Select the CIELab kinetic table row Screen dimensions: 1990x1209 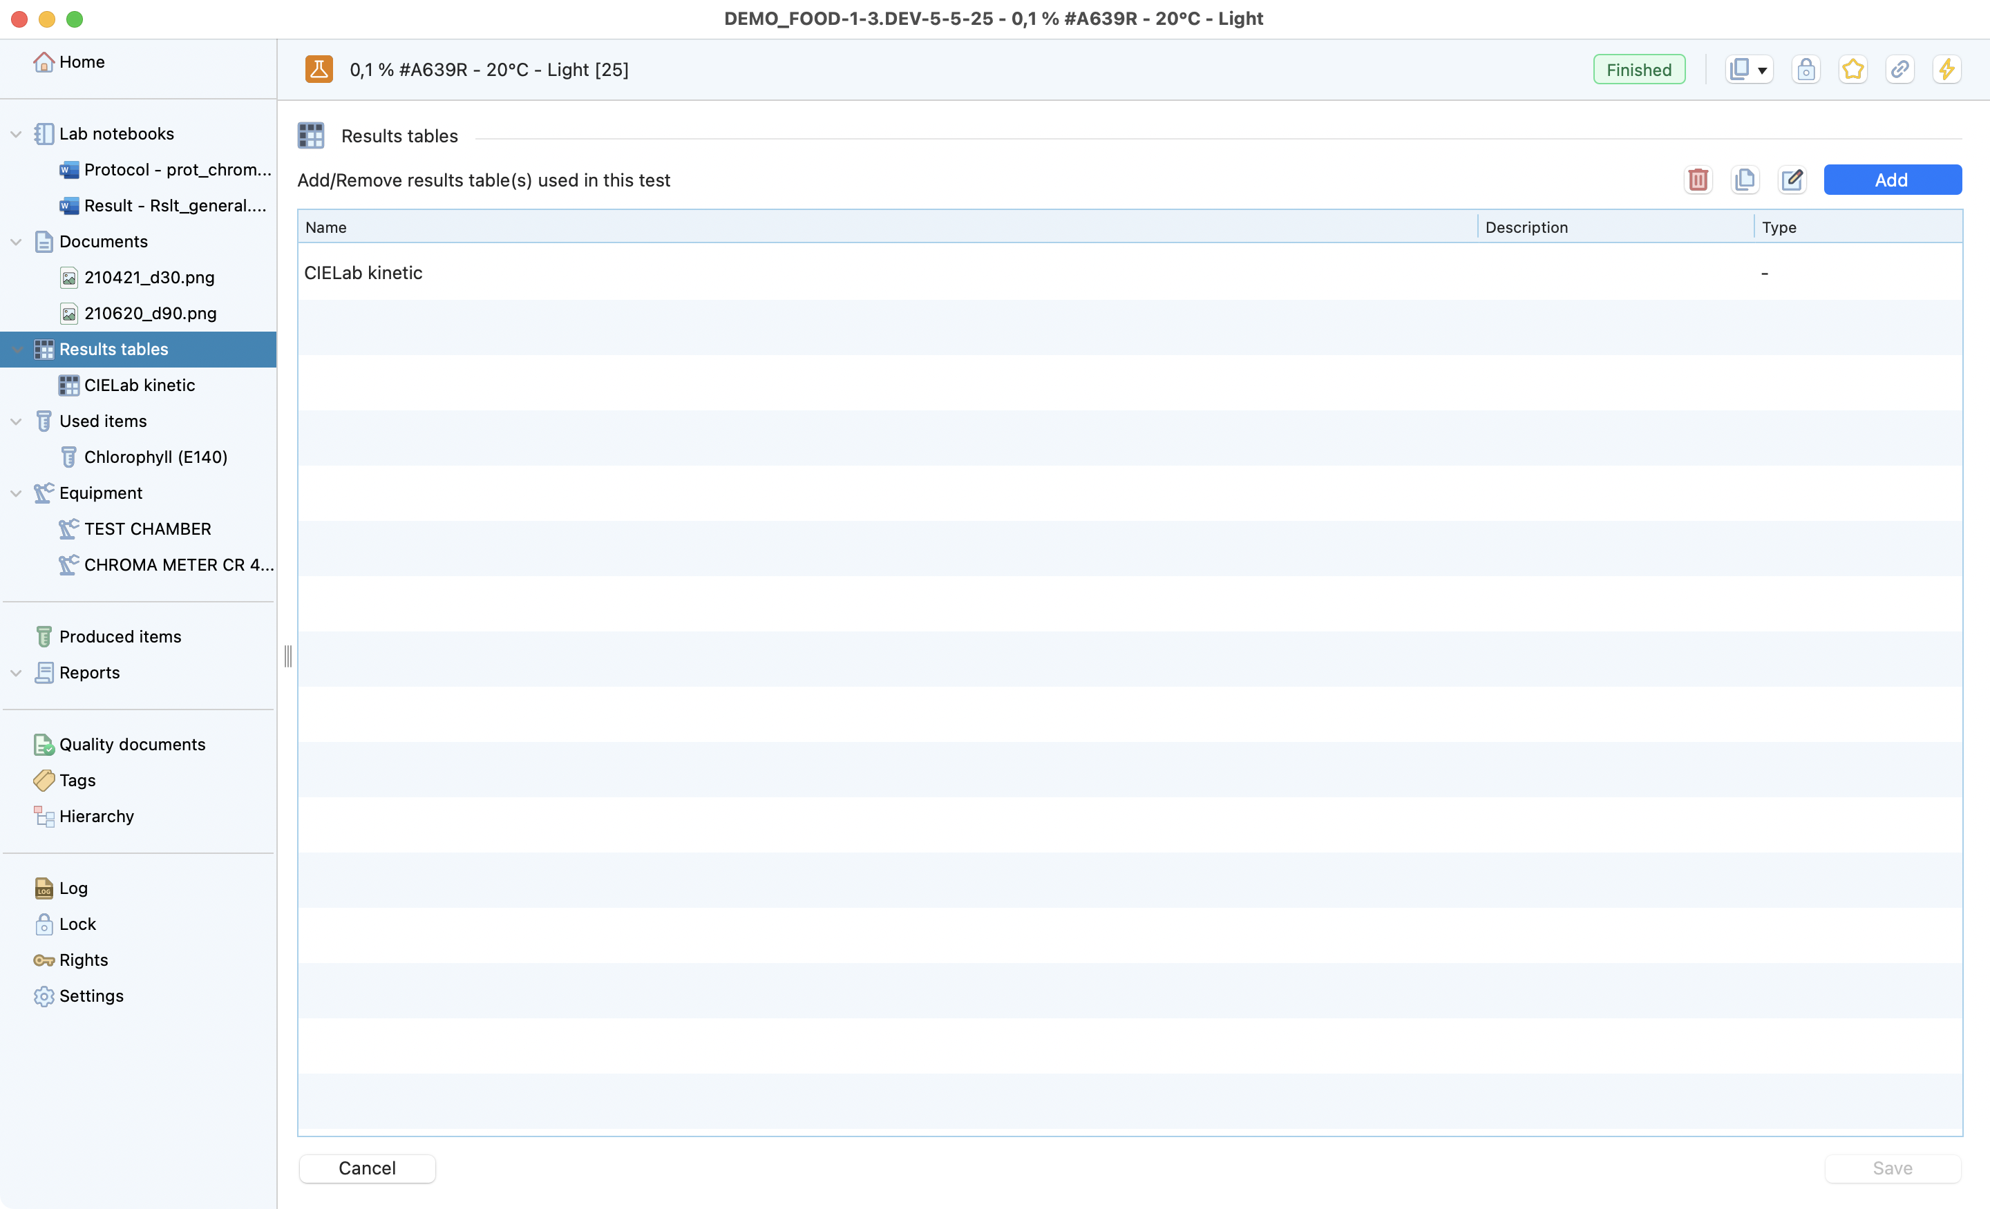click(363, 273)
